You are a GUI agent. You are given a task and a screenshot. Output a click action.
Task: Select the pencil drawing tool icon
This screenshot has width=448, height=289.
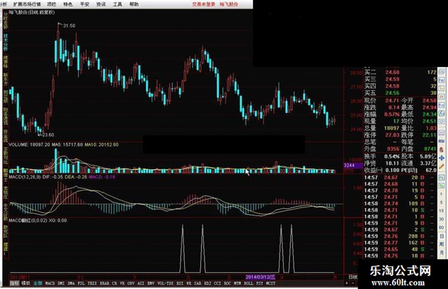(441, 166)
